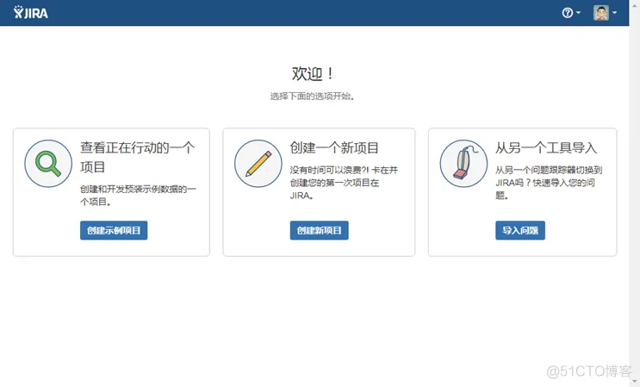Click the 从另一个问题跟踪器切换到JIRA description

point(549,183)
